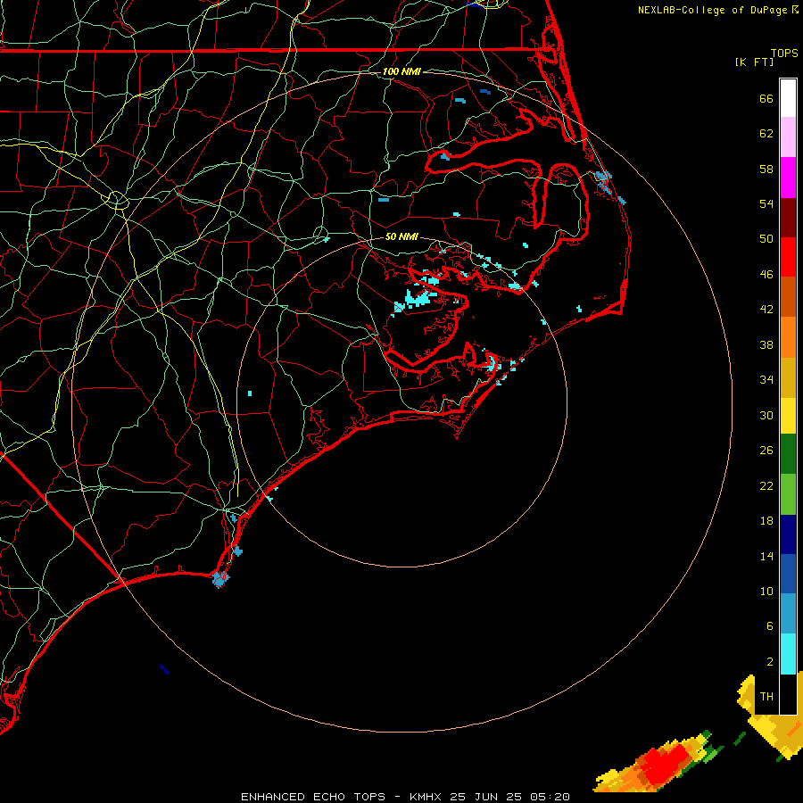Viewport: 803px width, 803px height.
Task: Click the "34" scale value
Action: click(x=766, y=380)
